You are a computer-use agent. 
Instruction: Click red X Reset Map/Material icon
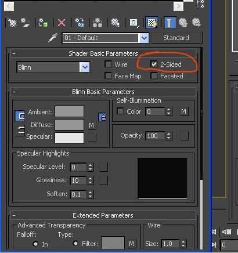(62, 23)
